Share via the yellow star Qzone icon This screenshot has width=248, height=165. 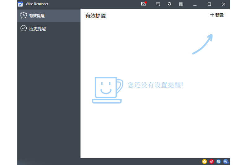pos(204,161)
